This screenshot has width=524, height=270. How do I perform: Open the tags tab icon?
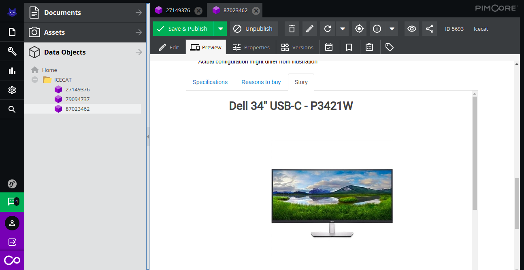(x=390, y=47)
